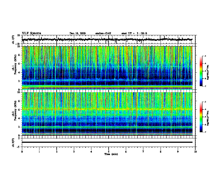
Task: Click the "ch.3(V)" axis label
Action: tap(13, 142)
